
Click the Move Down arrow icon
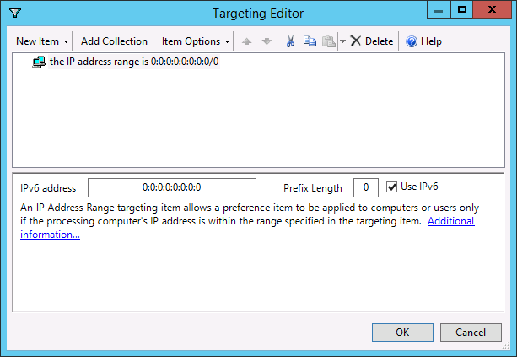(267, 41)
